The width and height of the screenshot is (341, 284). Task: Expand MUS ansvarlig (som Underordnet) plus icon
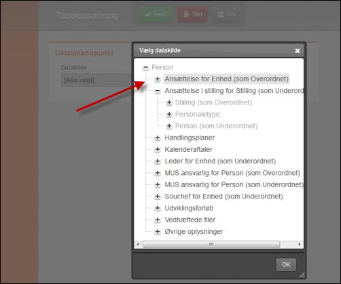[158, 185]
